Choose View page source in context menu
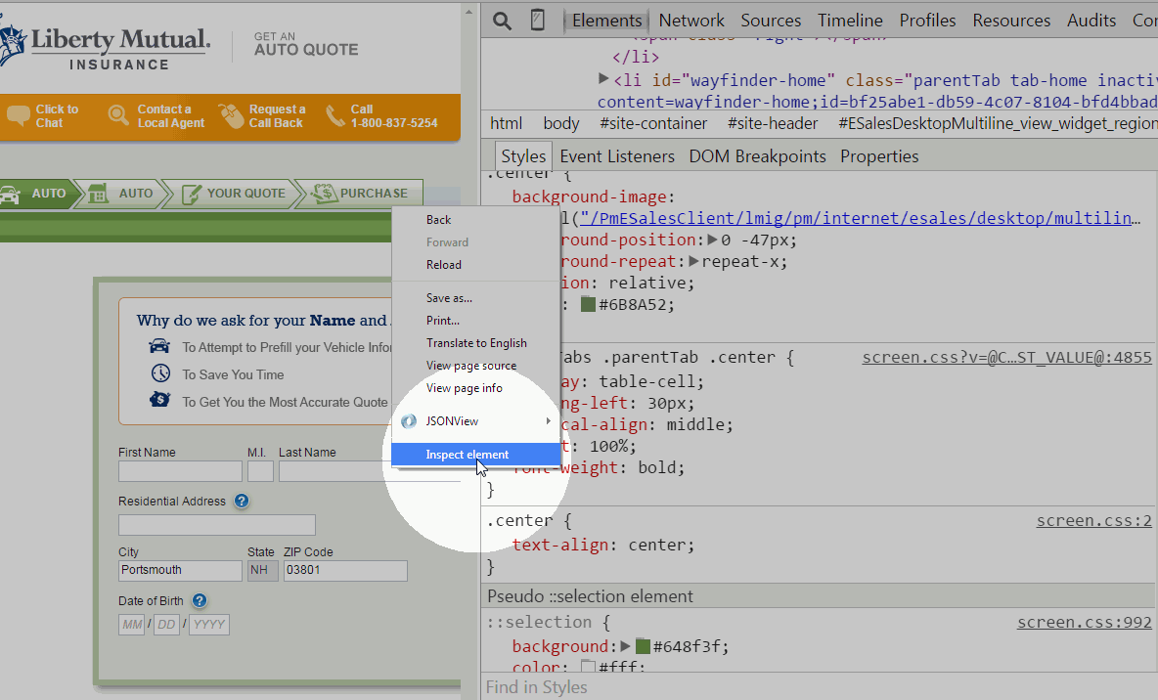 (476, 366)
